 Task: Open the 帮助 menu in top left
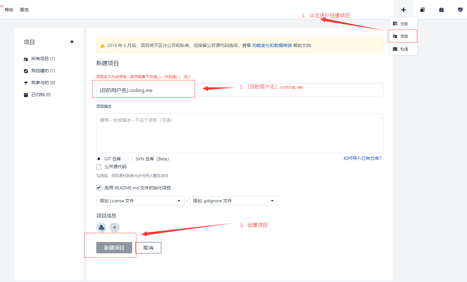(x=9, y=9)
